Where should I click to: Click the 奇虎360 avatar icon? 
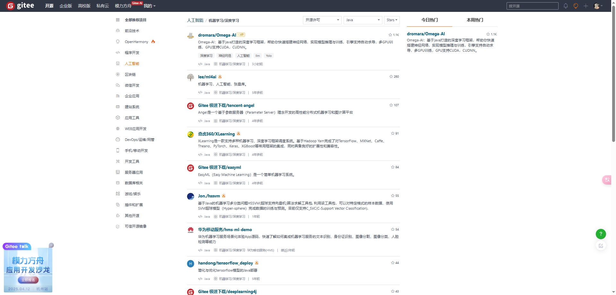coord(191,134)
